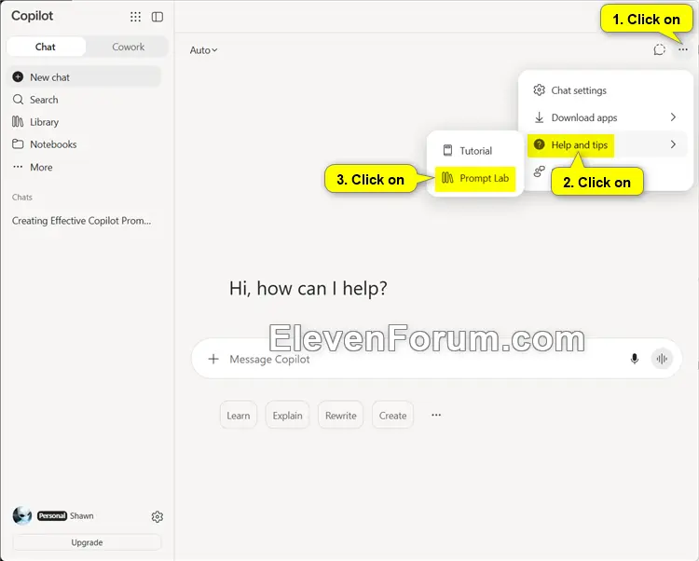Open the apps grid icon
Viewport: 699px width, 561px height.
tap(135, 17)
